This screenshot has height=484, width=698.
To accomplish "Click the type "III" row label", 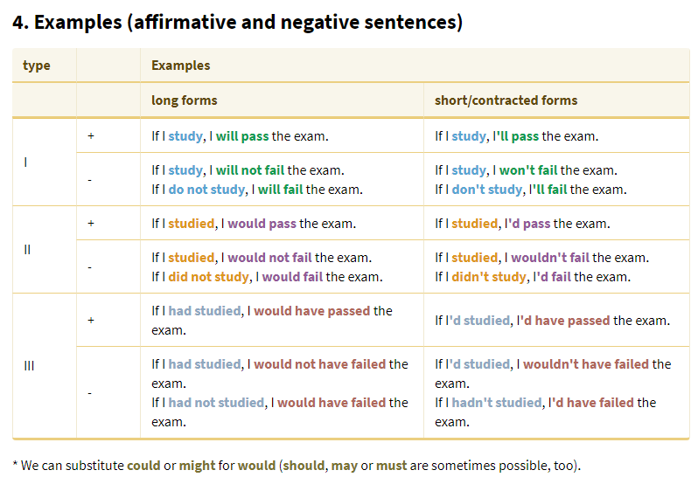I will coord(29,365).
